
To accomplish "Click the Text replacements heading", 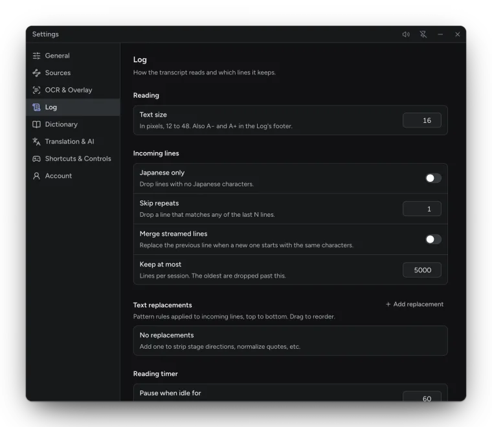I will (x=162, y=305).
